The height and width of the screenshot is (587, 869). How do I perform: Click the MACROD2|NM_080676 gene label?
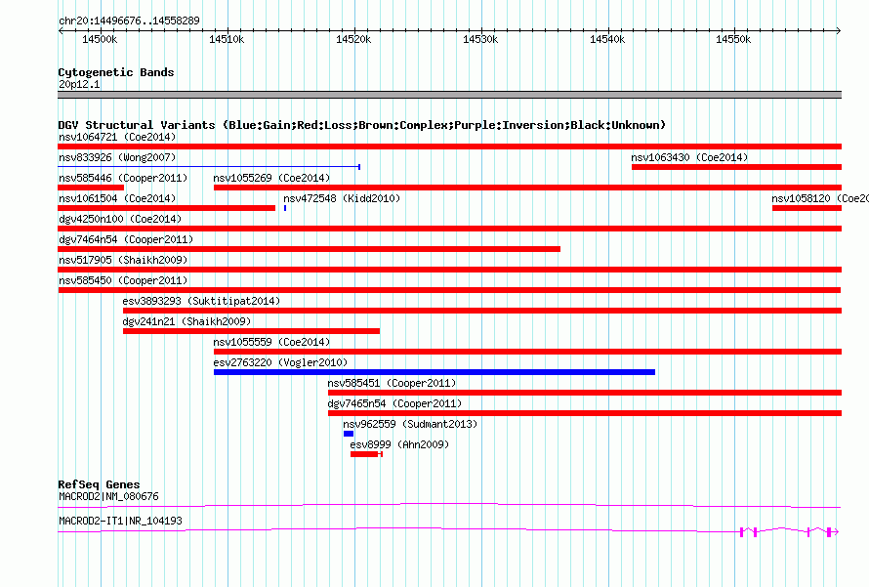coord(108,496)
